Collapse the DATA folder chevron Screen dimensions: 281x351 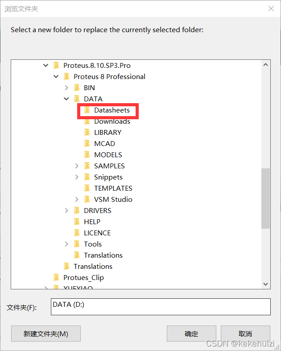(x=66, y=99)
